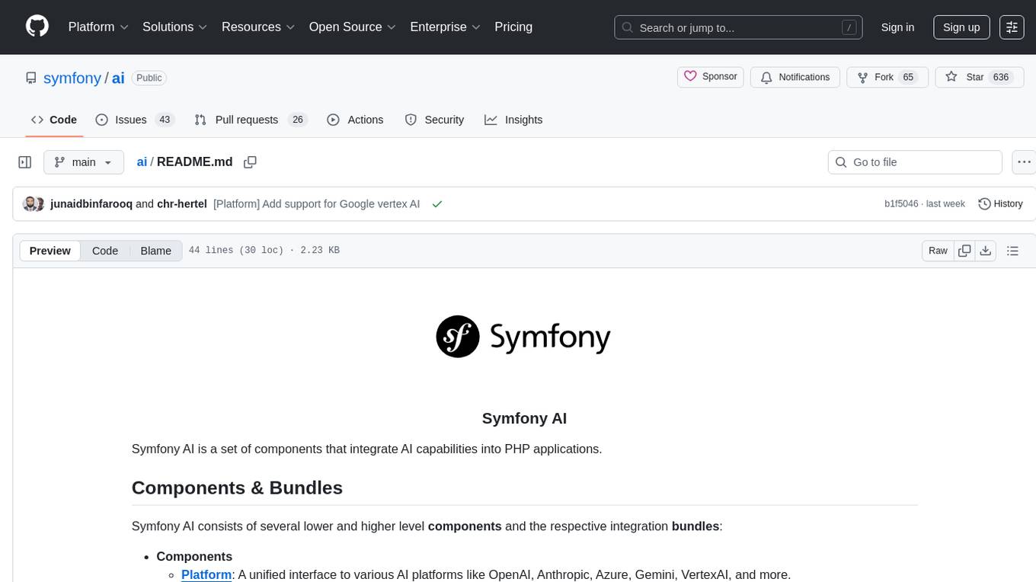Screen dimensions: 1036x582
Task: Copy the README.md file path
Action: tap(250, 162)
